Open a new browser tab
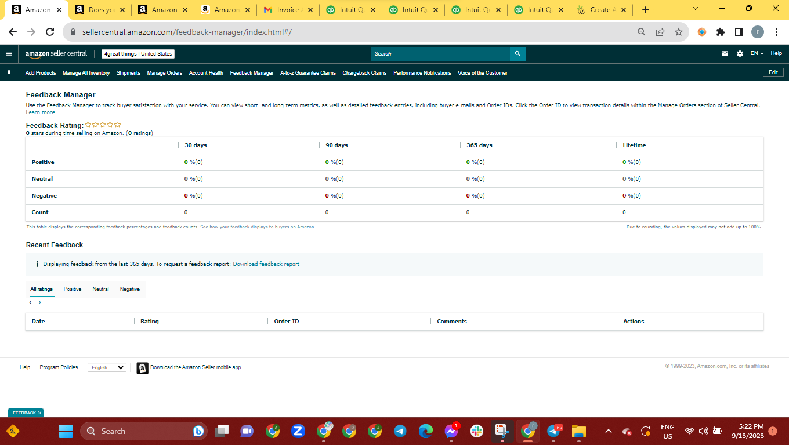The width and height of the screenshot is (789, 445). [x=646, y=10]
